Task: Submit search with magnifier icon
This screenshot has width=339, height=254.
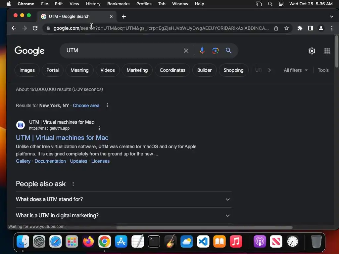Action: coord(228,51)
